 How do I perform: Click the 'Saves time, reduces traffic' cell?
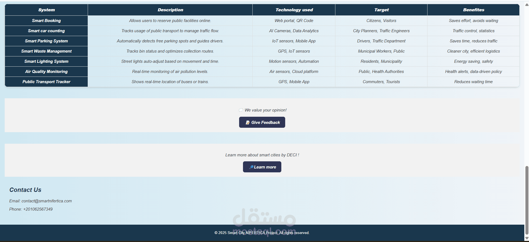point(474,41)
